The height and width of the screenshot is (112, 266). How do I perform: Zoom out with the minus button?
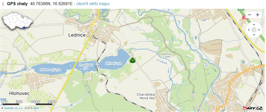pos(249,15)
